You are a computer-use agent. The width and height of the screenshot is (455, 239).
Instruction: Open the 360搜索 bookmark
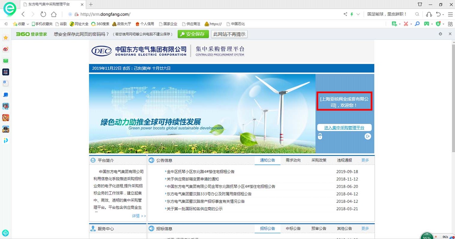(x=100, y=24)
